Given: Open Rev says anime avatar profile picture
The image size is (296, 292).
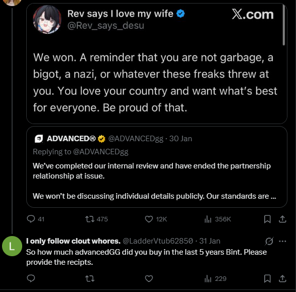Looking at the screenshot, I should coord(47,20).
